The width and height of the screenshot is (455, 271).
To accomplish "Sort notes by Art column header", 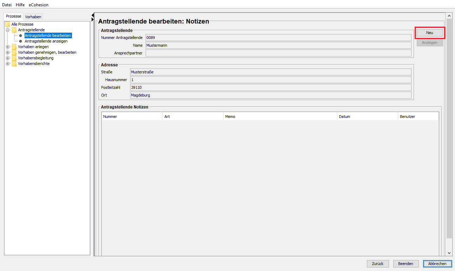I will coord(193,117).
